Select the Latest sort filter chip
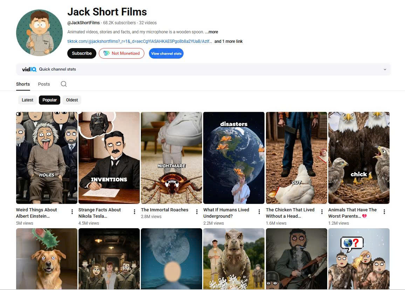 click(x=27, y=100)
